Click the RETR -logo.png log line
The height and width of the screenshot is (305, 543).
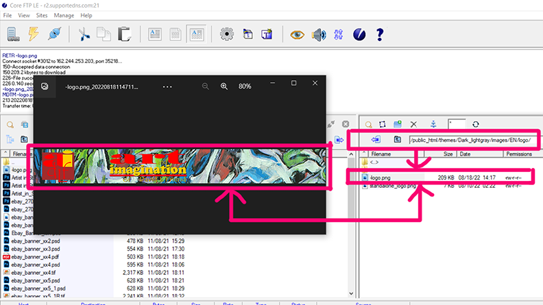[20, 56]
